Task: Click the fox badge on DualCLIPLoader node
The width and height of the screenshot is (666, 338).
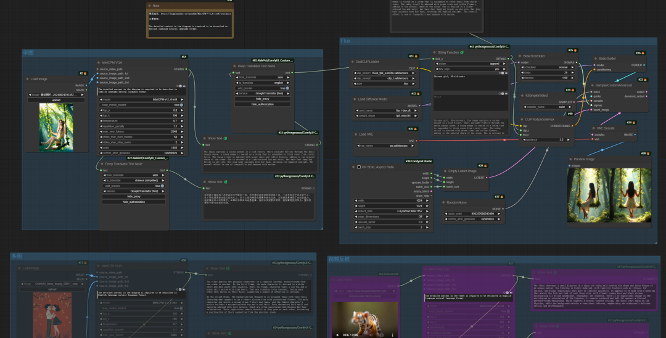Action: pos(416,56)
